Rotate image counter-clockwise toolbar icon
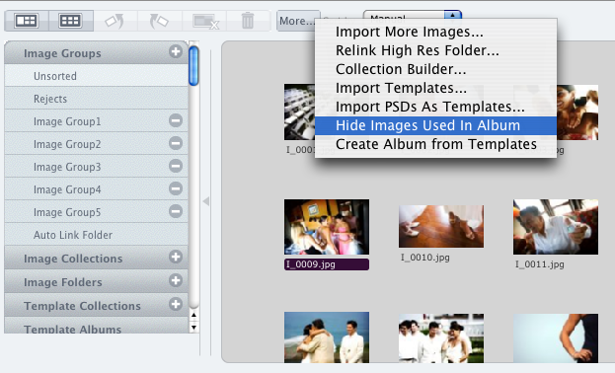 pyautogui.click(x=115, y=21)
